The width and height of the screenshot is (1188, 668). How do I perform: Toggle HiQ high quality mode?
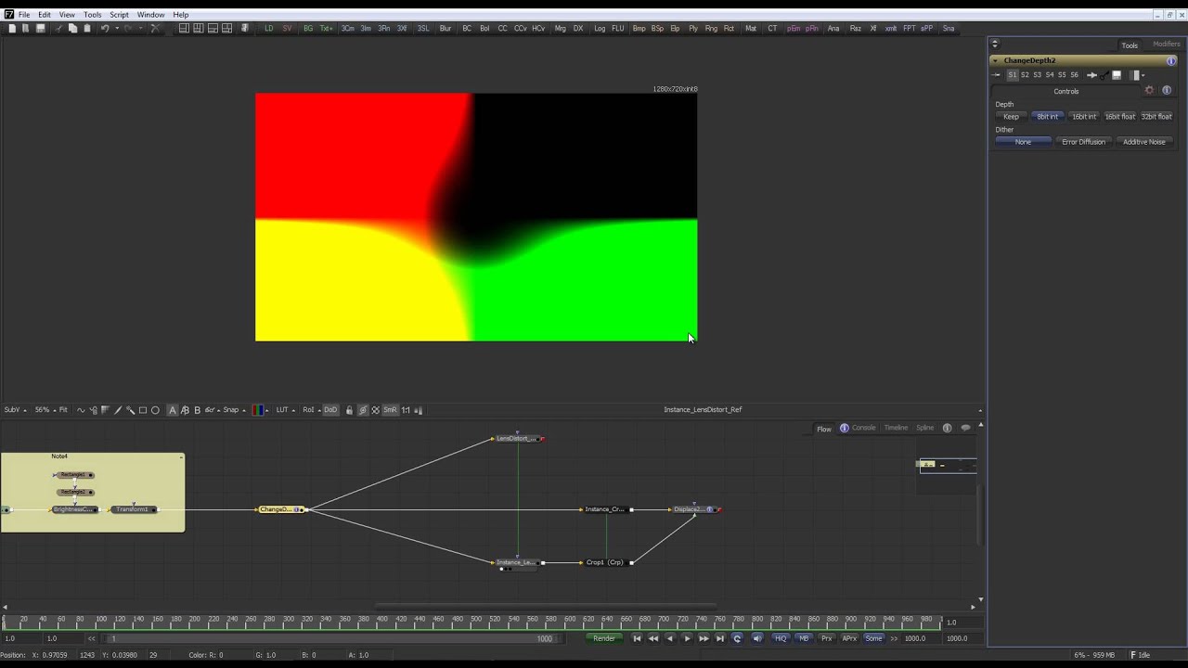tap(781, 638)
